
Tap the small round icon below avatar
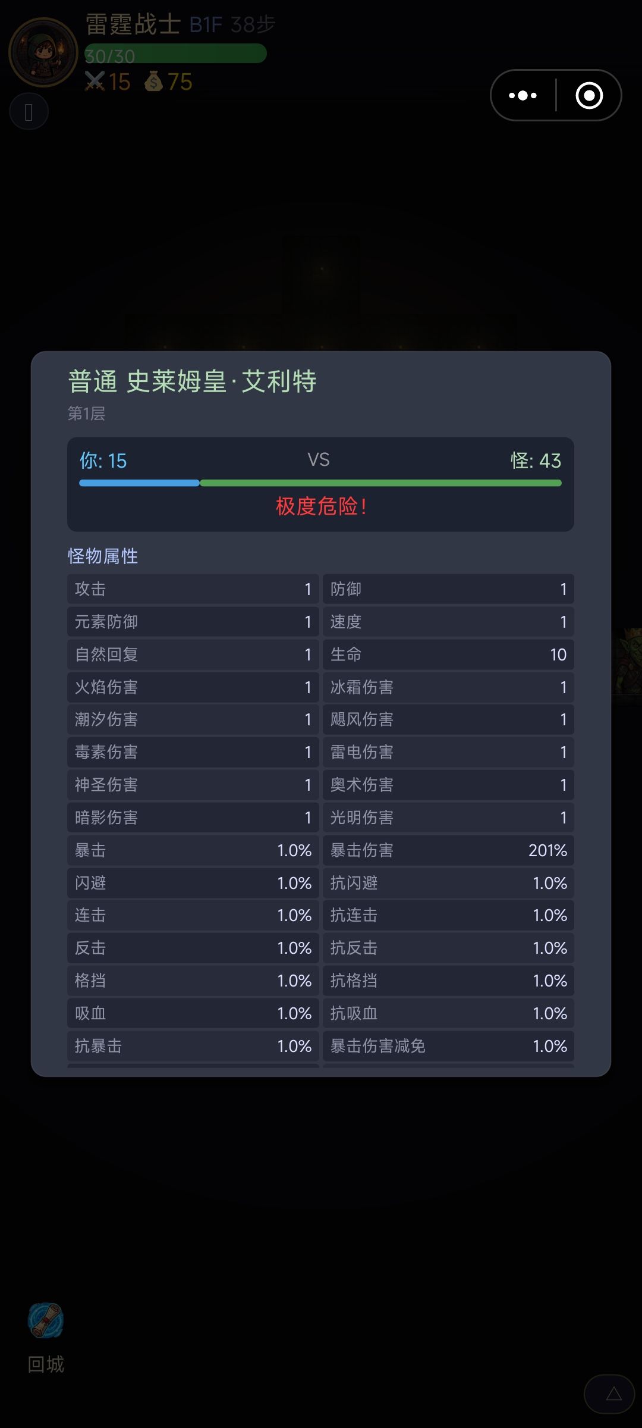click(29, 112)
